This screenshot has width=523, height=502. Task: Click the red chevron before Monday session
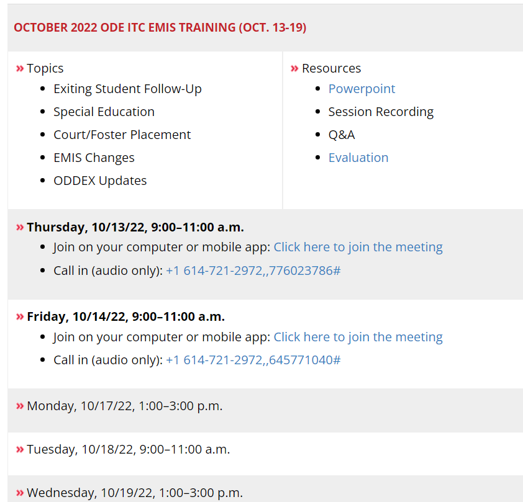20,406
